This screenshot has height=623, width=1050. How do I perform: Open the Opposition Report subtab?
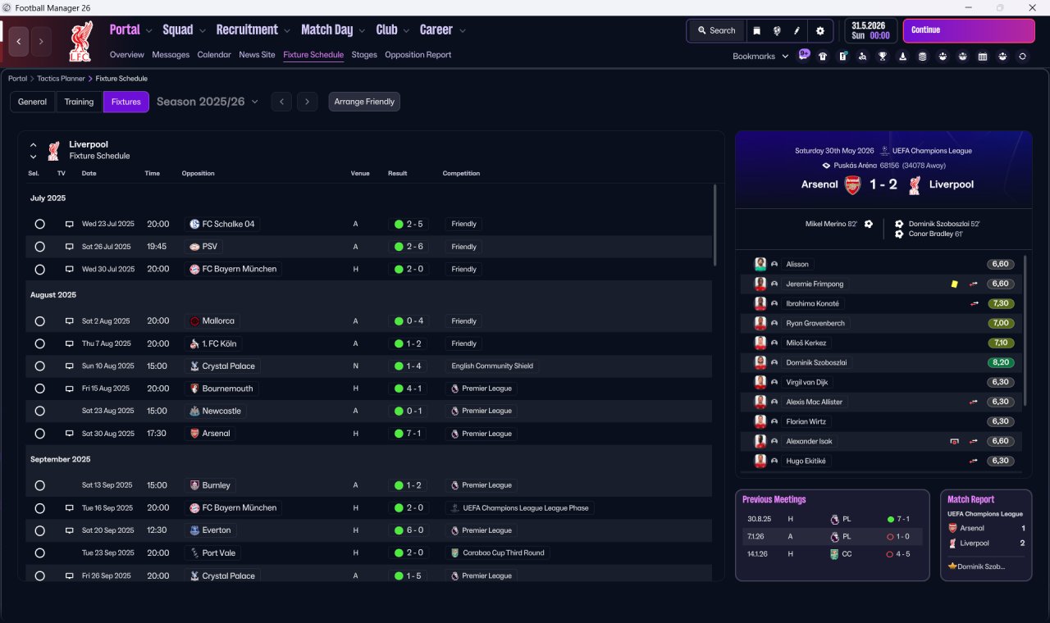point(418,55)
